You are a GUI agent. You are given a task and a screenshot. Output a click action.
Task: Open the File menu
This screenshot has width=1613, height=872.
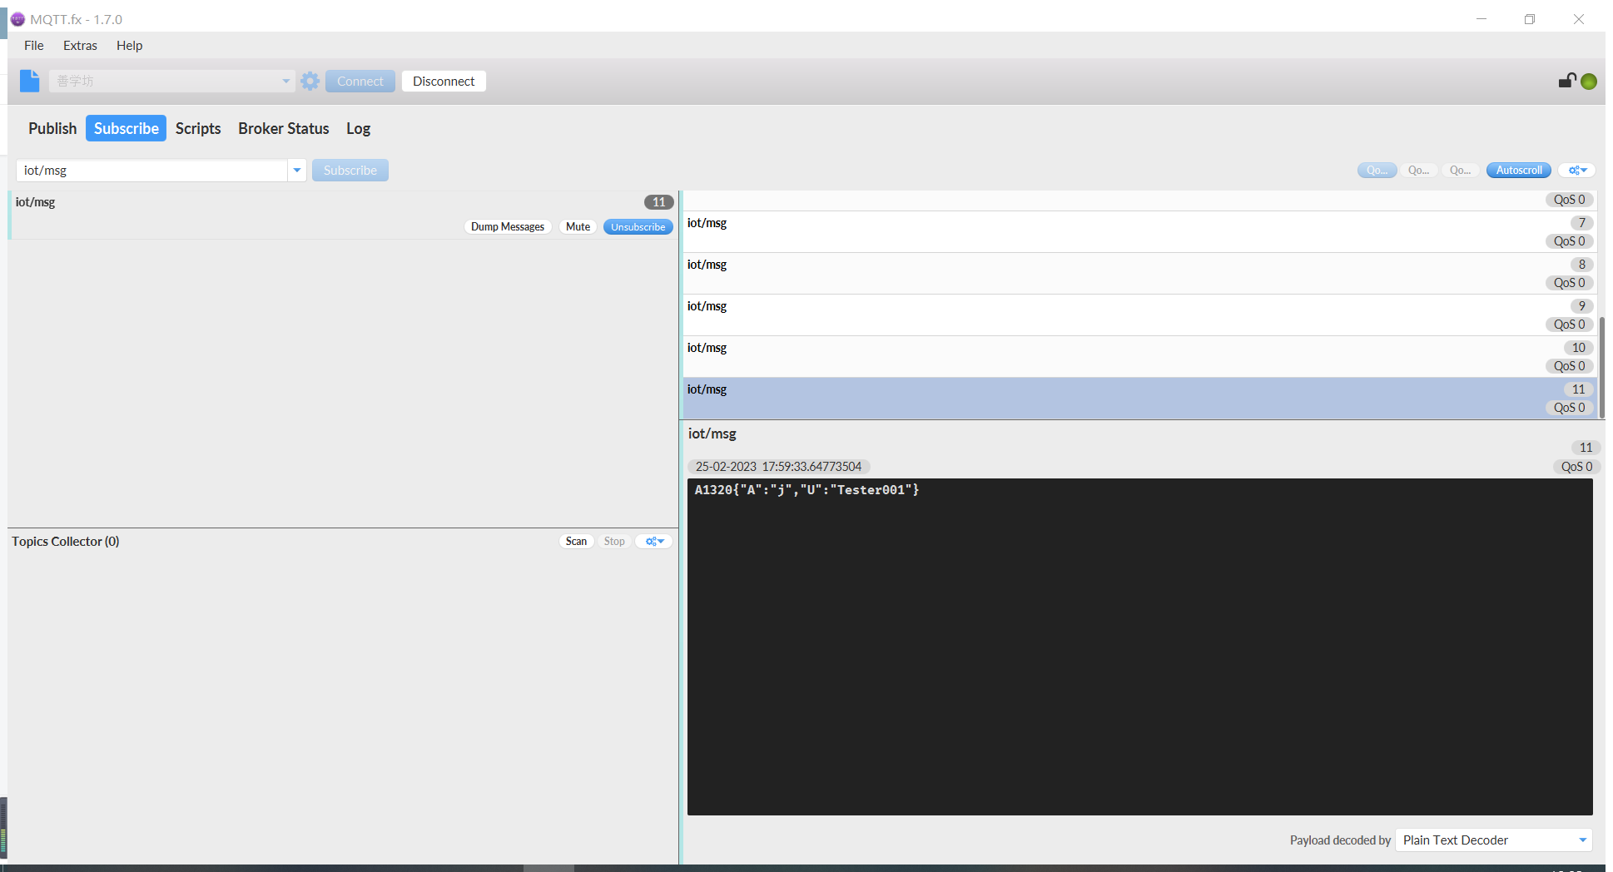coord(34,46)
